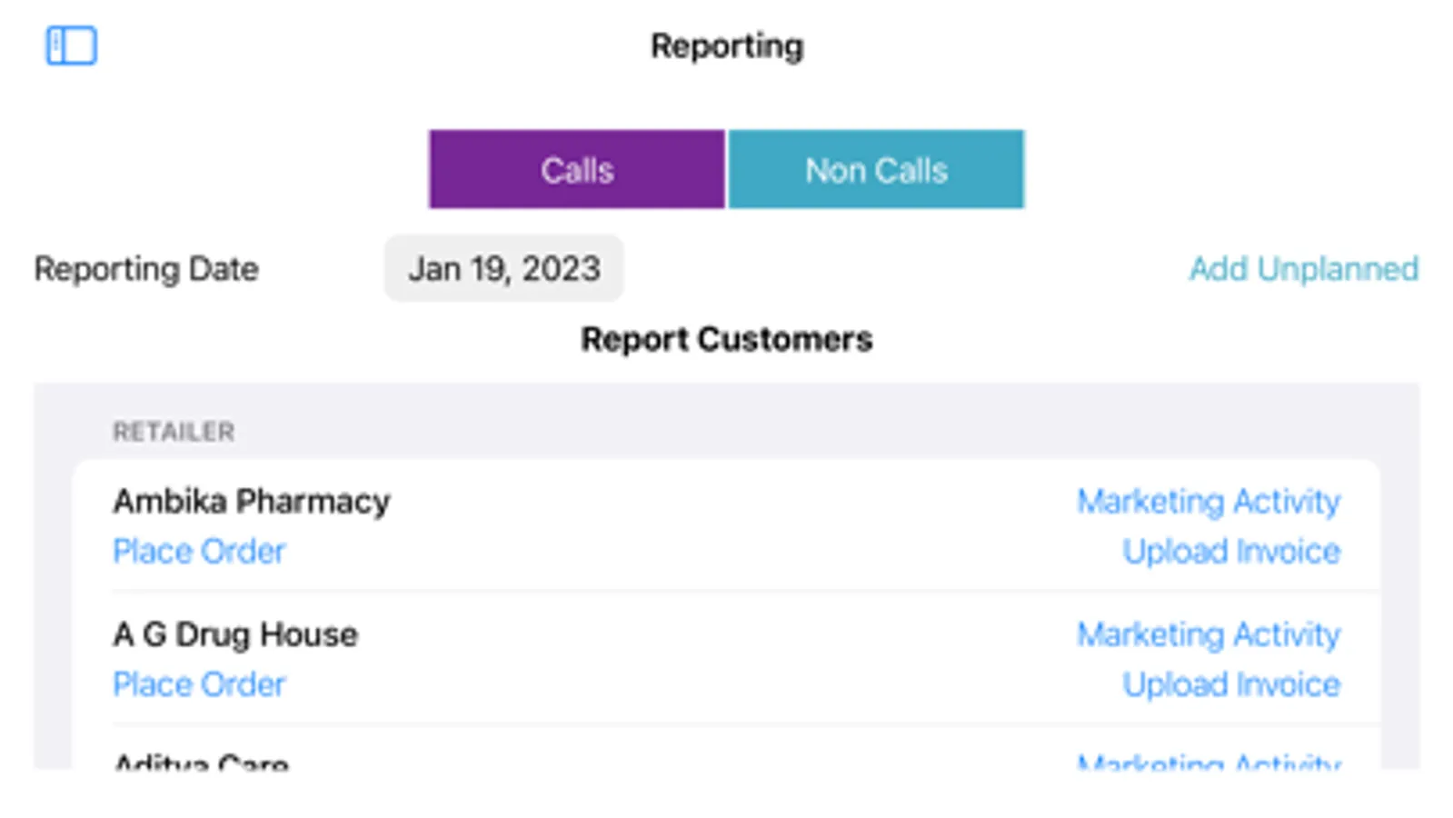
Task: Open Marketing Activity for Ambika Pharmacy
Action: [x=1208, y=501]
